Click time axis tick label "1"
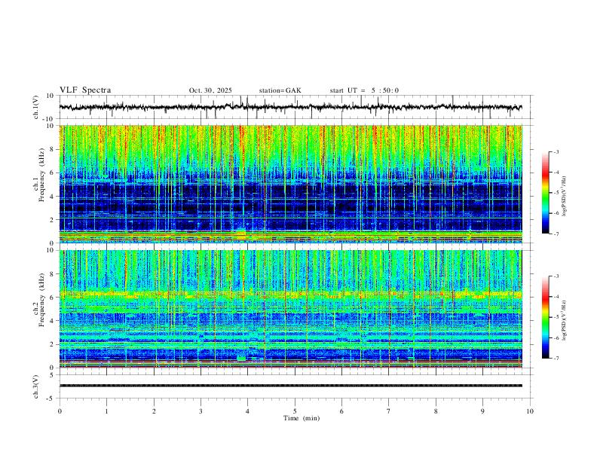The image size is (597, 461). pos(106,411)
